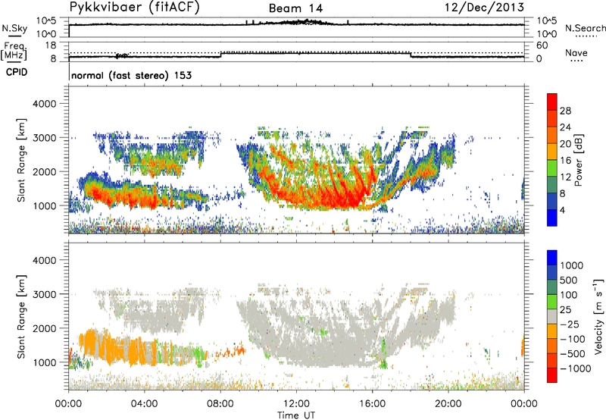This screenshot has width=606, height=420.
Task: Click the frequency step-up at 08:00
Action: (x=221, y=55)
